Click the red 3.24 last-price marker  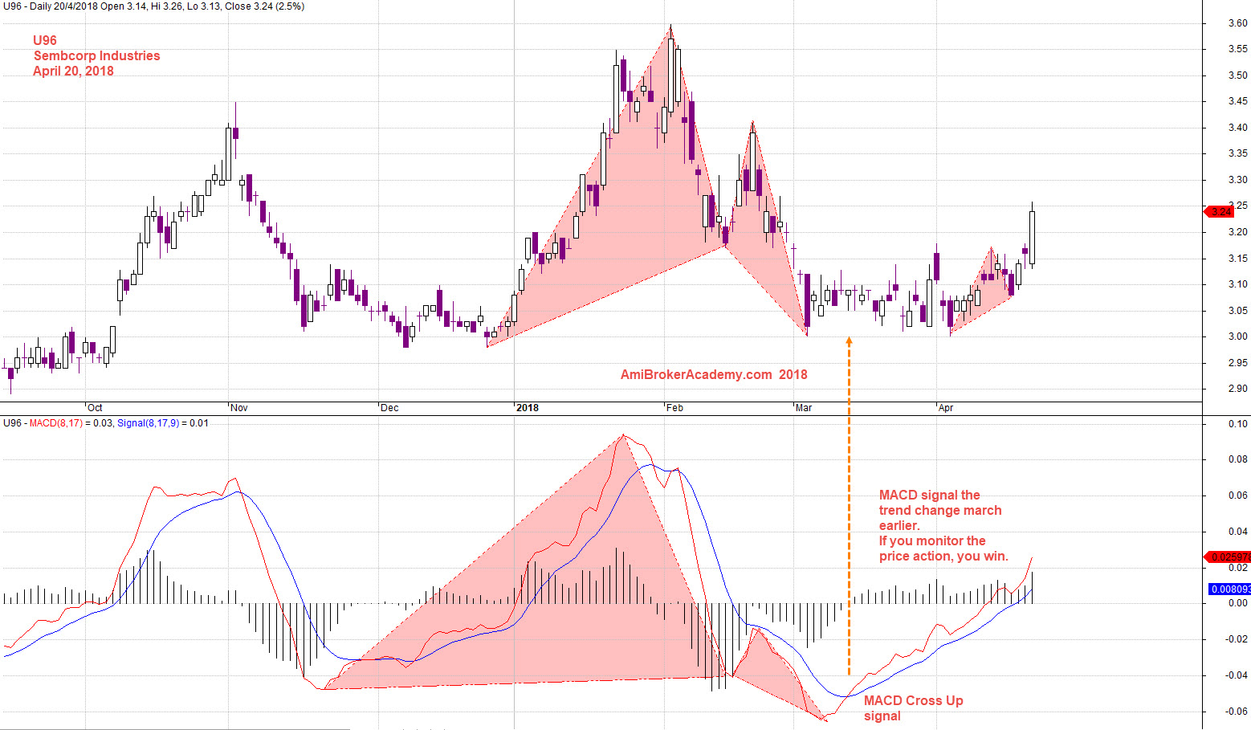click(1219, 211)
